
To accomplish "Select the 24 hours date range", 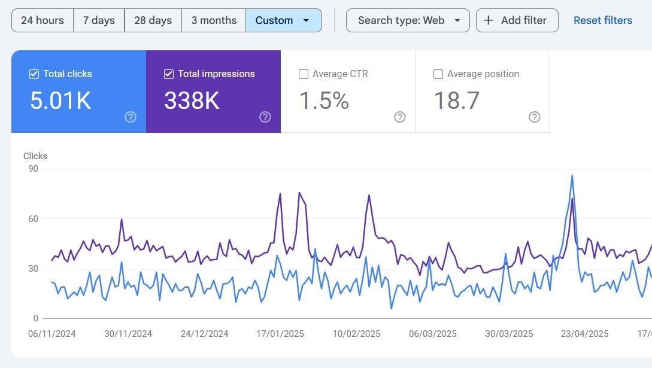I will (x=43, y=20).
